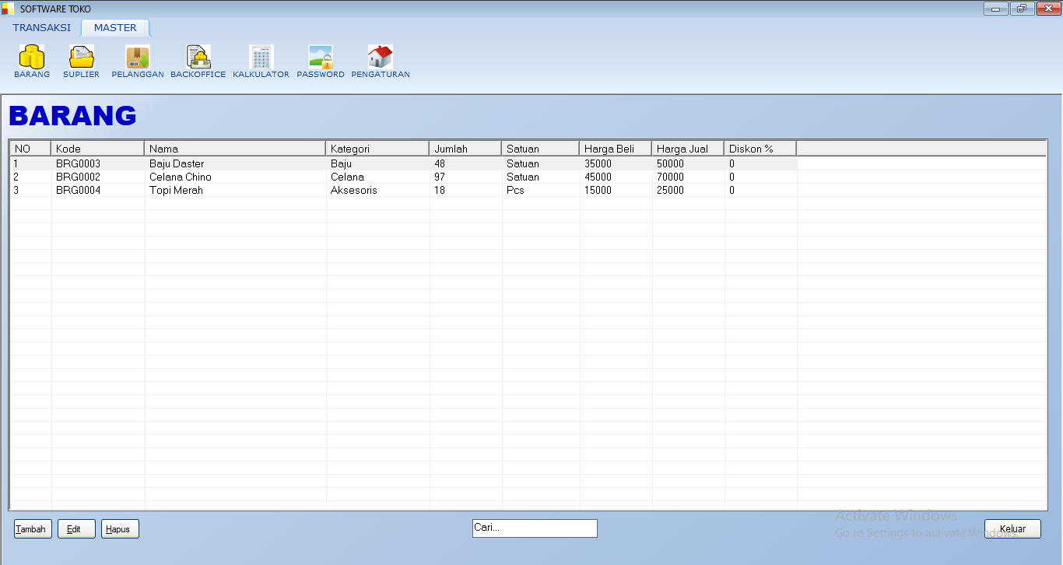Viewport: 1063px width, 565px height.
Task: Click the Keluar exit button
Action: pyautogui.click(x=1012, y=529)
